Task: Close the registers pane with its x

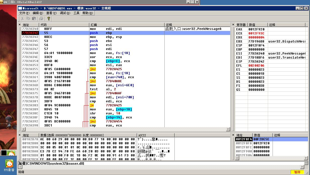Action: (233, 25)
